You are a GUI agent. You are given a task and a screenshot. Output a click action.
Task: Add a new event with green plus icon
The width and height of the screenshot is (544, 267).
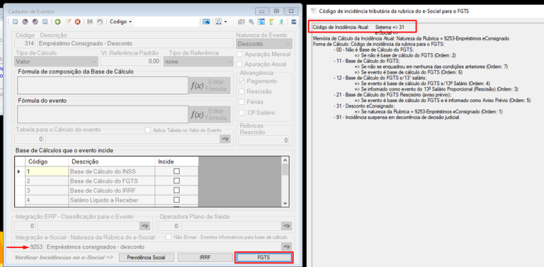click(x=58, y=22)
